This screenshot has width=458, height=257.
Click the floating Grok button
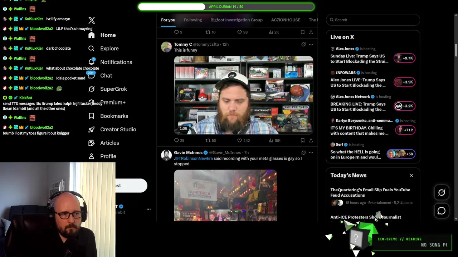coord(442,193)
